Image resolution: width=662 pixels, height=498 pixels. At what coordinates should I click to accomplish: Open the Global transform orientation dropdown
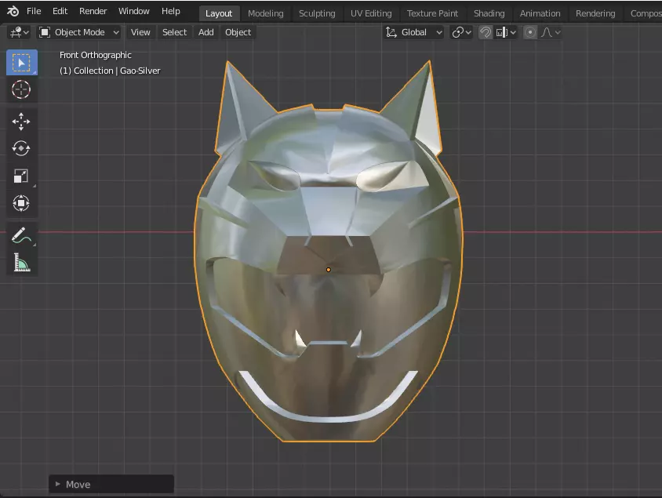click(414, 32)
